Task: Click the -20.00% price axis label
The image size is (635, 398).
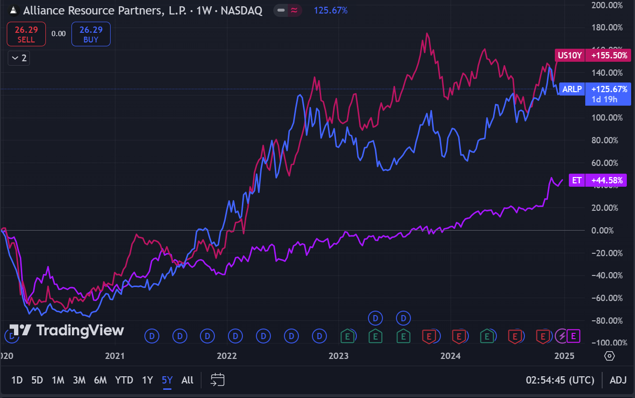Action: click(607, 253)
